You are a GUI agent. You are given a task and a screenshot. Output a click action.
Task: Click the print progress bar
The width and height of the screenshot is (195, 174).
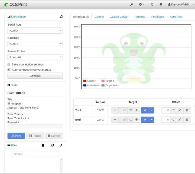tap(35, 127)
